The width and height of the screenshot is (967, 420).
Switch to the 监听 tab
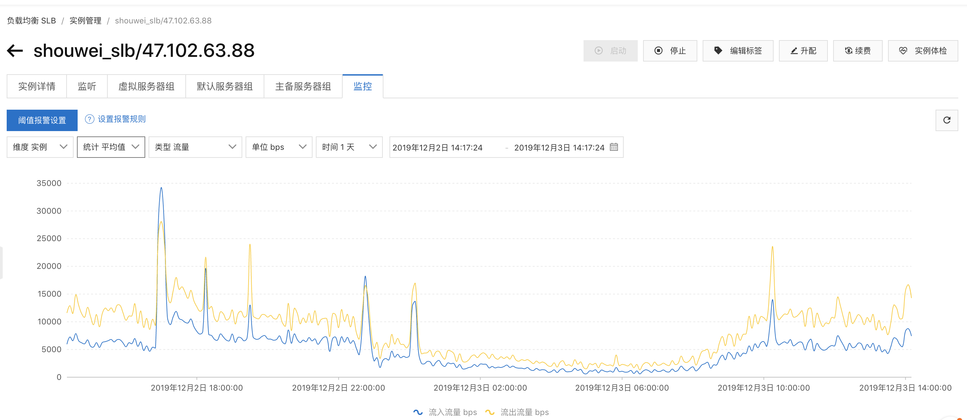87,86
